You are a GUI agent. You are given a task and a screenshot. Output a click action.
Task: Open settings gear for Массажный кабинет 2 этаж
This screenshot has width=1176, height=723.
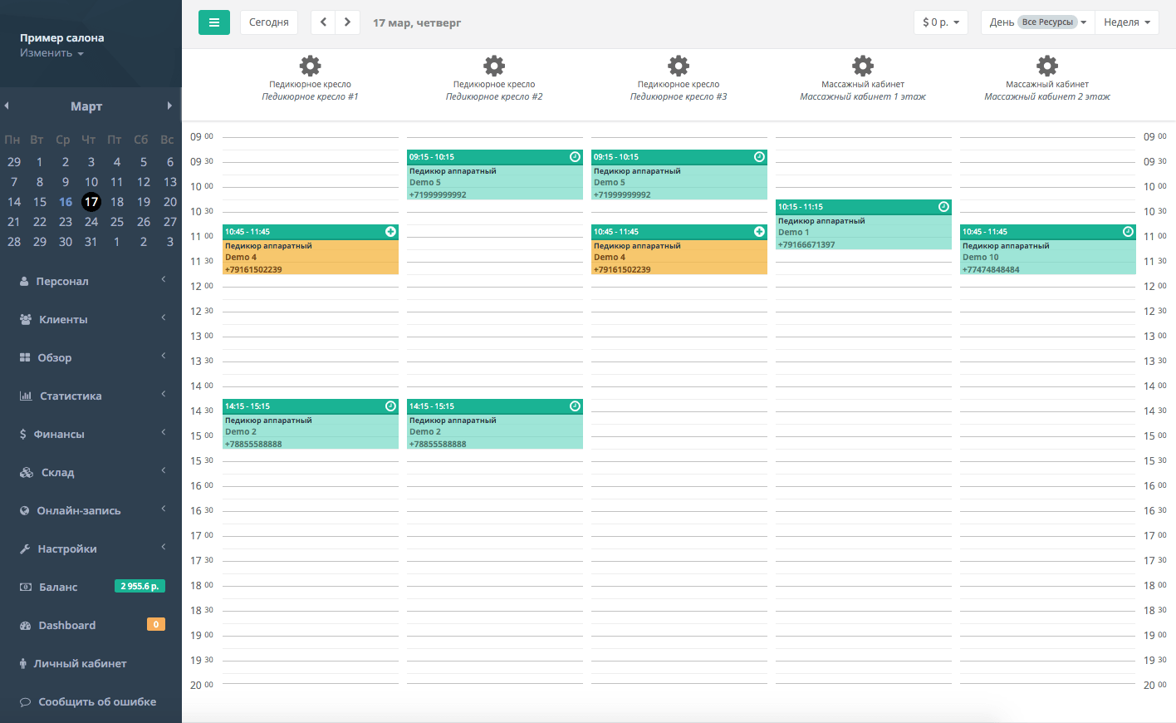tap(1047, 66)
